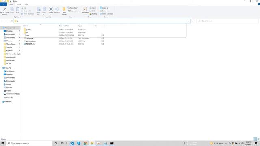
Task: Click the Windows Start button
Action: tap(2, 143)
